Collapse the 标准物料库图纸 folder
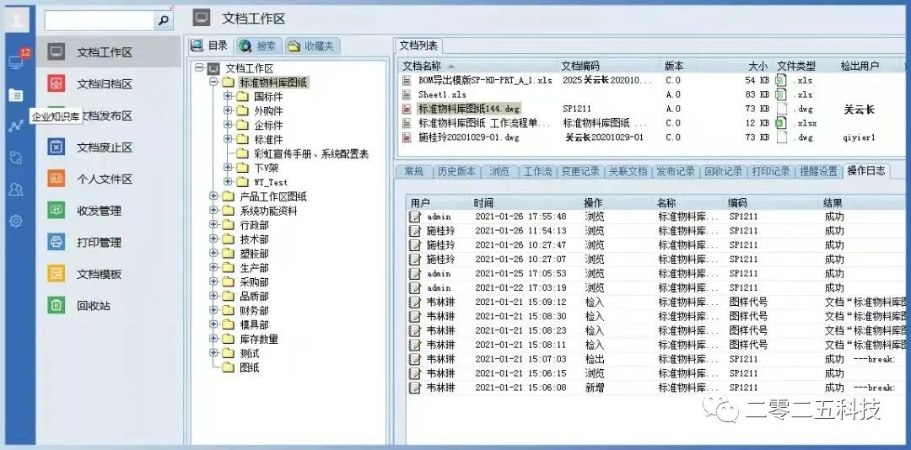Image resolution: width=911 pixels, height=450 pixels. pyautogui.click(x=213, y=83)
